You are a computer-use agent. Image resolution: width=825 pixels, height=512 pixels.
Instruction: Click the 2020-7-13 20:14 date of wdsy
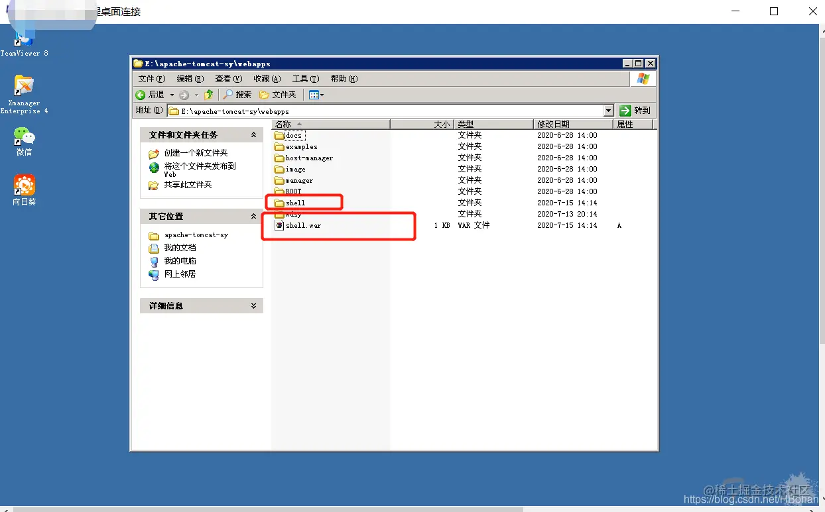click(567, 214)
